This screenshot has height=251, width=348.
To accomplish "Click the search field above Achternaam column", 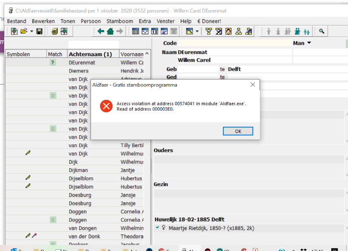I will click(93, 44).
